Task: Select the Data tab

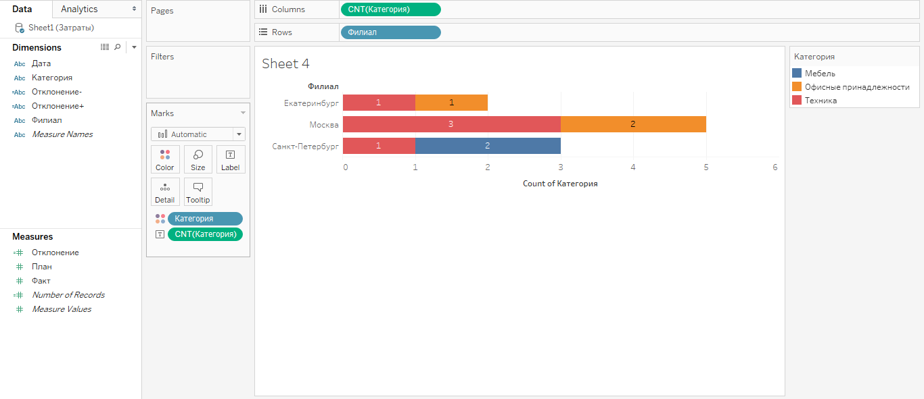Action: click(22, 9)
